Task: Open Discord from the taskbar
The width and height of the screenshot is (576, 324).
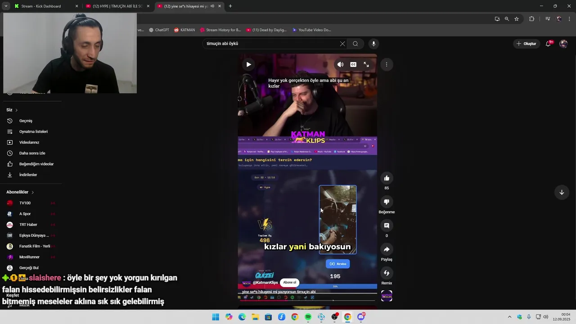Action: [361, 317]
